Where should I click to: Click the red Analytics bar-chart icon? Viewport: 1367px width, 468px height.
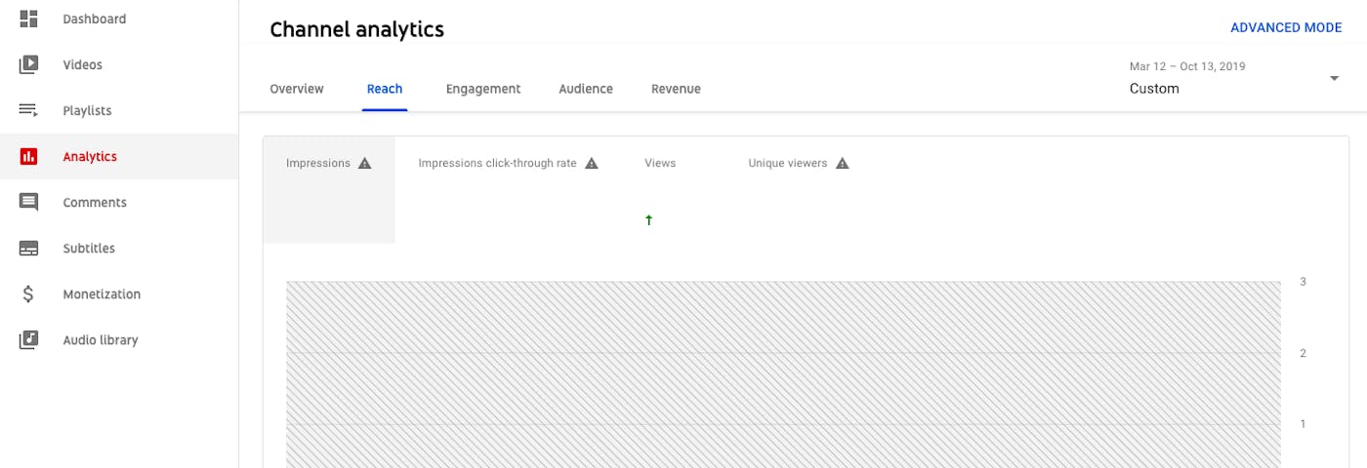[29, 156]
